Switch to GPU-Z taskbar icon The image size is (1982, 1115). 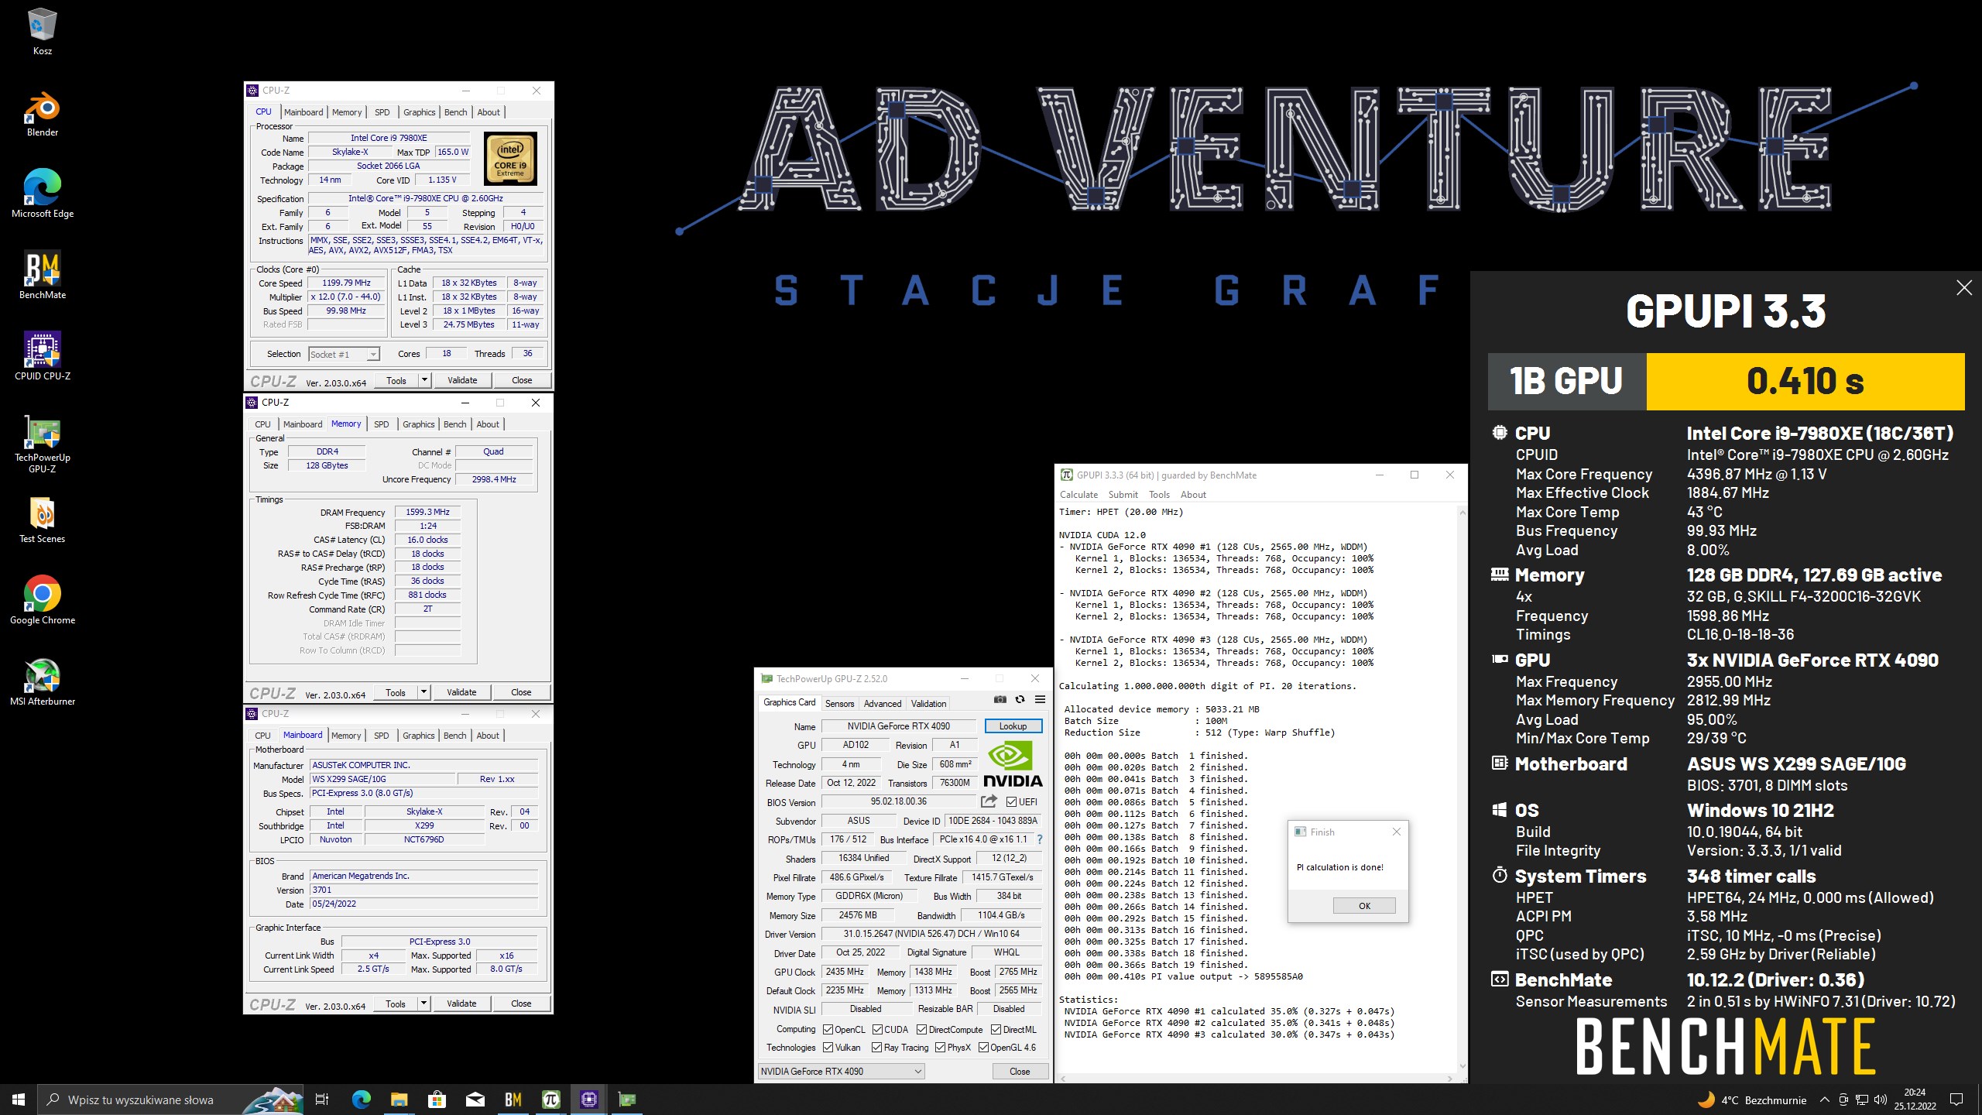pos(626,1100)
